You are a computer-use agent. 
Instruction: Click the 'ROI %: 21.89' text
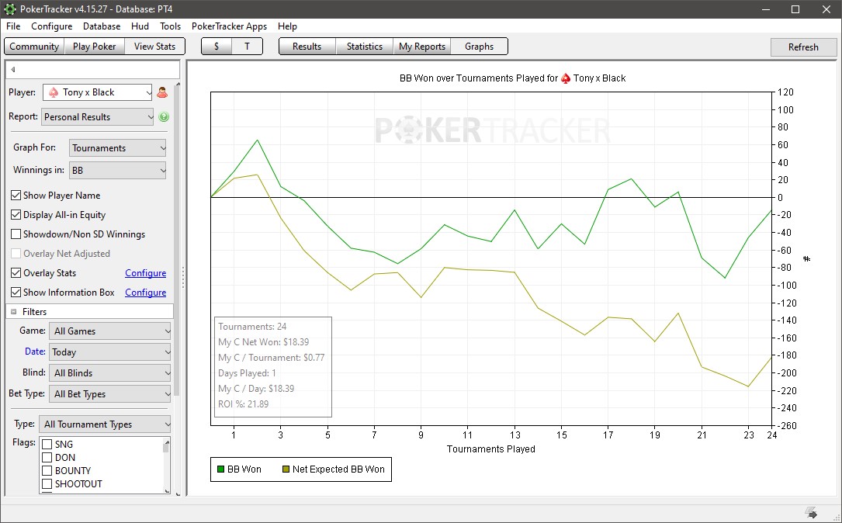click(243, 404)
